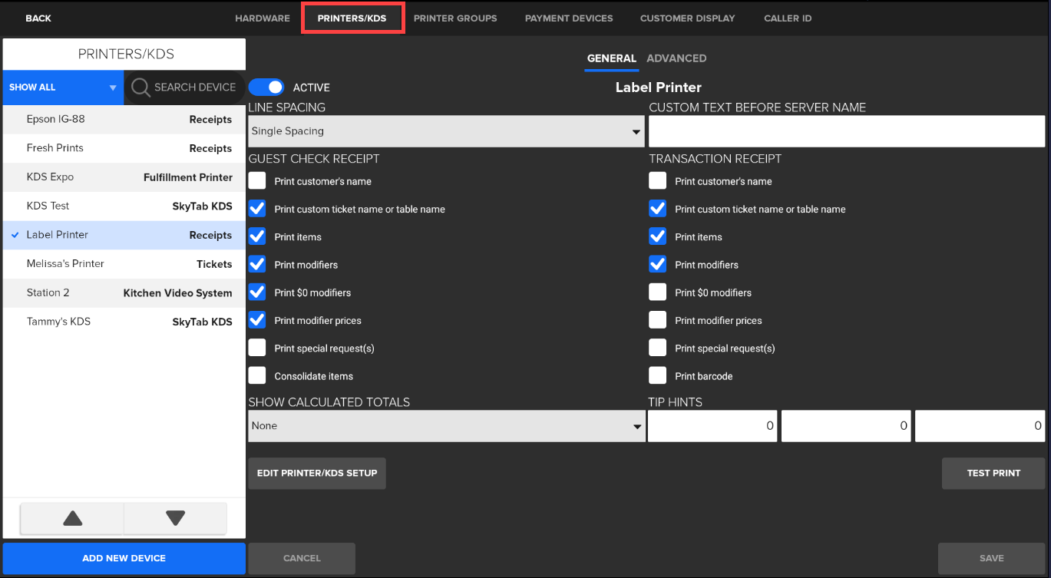Expand the SHOW ALL filter dropdown
The image size is (1051, 578).
click(x=61, y=87)
